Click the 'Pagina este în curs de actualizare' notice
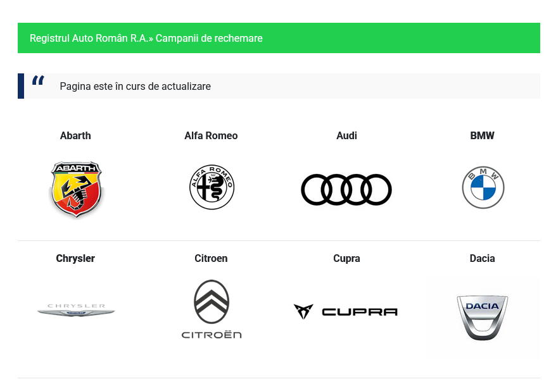 pos(135,86)
